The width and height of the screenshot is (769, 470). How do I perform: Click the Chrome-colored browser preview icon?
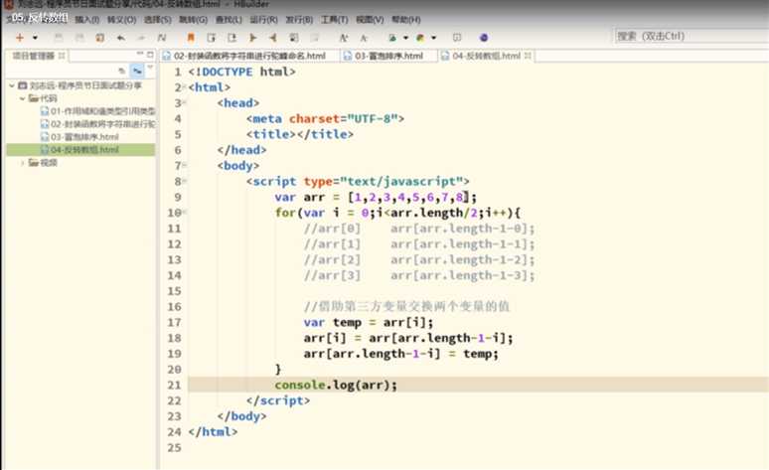pyautogui.click(x=420, y=38)
